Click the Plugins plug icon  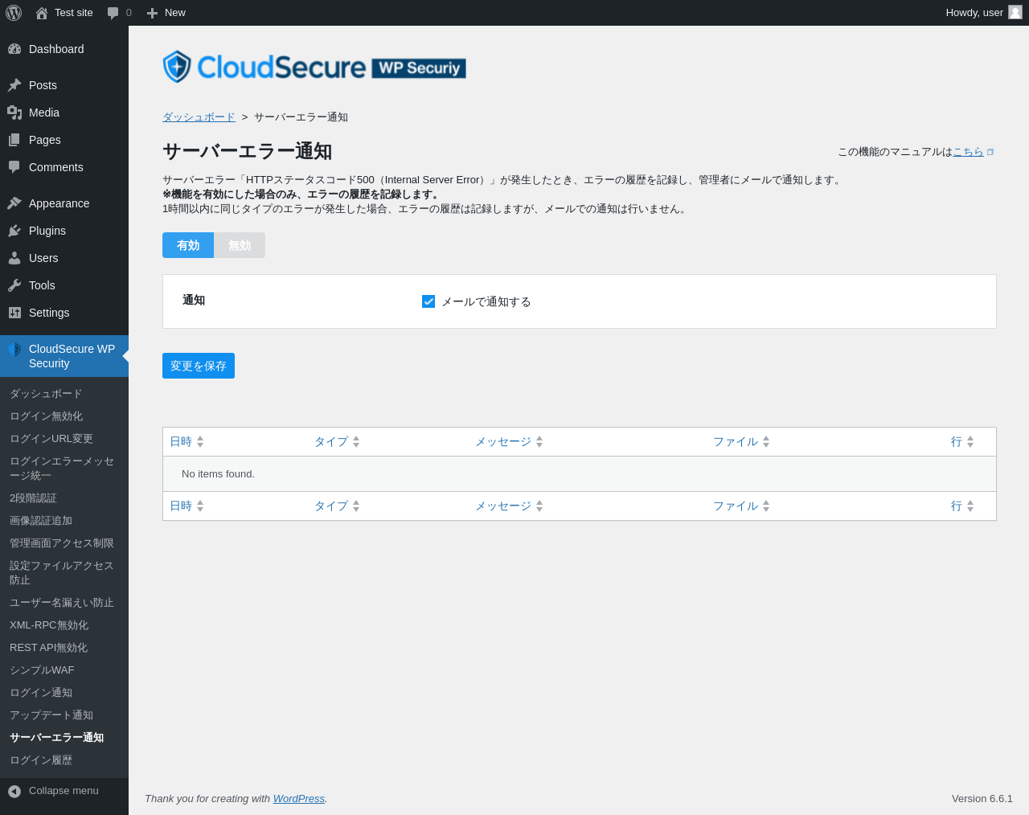(14, 231)
